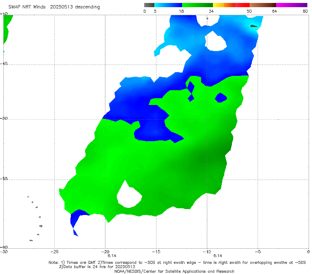The height and width of the screenshot is (274, 312).
Task: Click the cyan-to-blue segment of the color bar
Action: point(168,5)
